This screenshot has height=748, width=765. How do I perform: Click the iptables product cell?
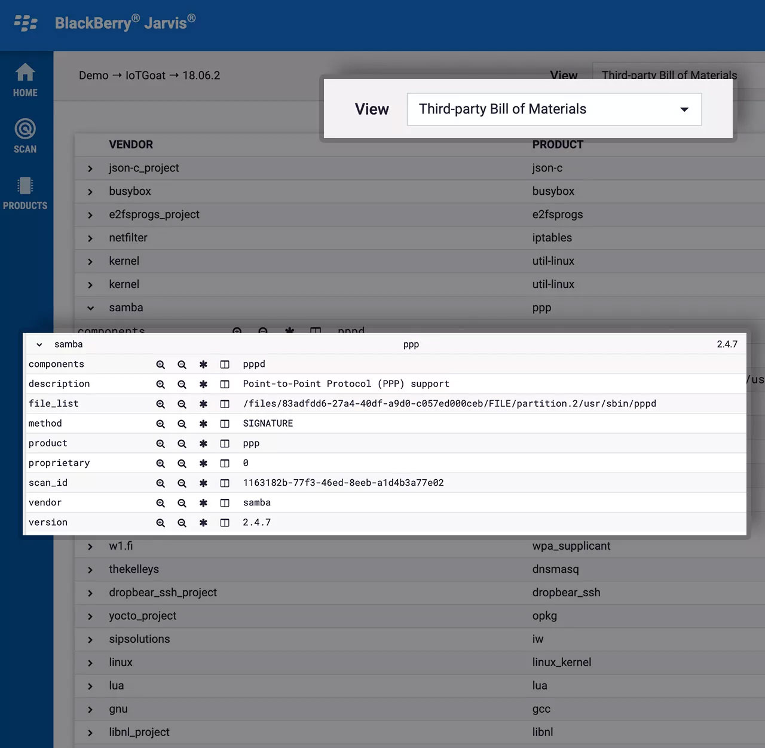click(x=552, y=238)
